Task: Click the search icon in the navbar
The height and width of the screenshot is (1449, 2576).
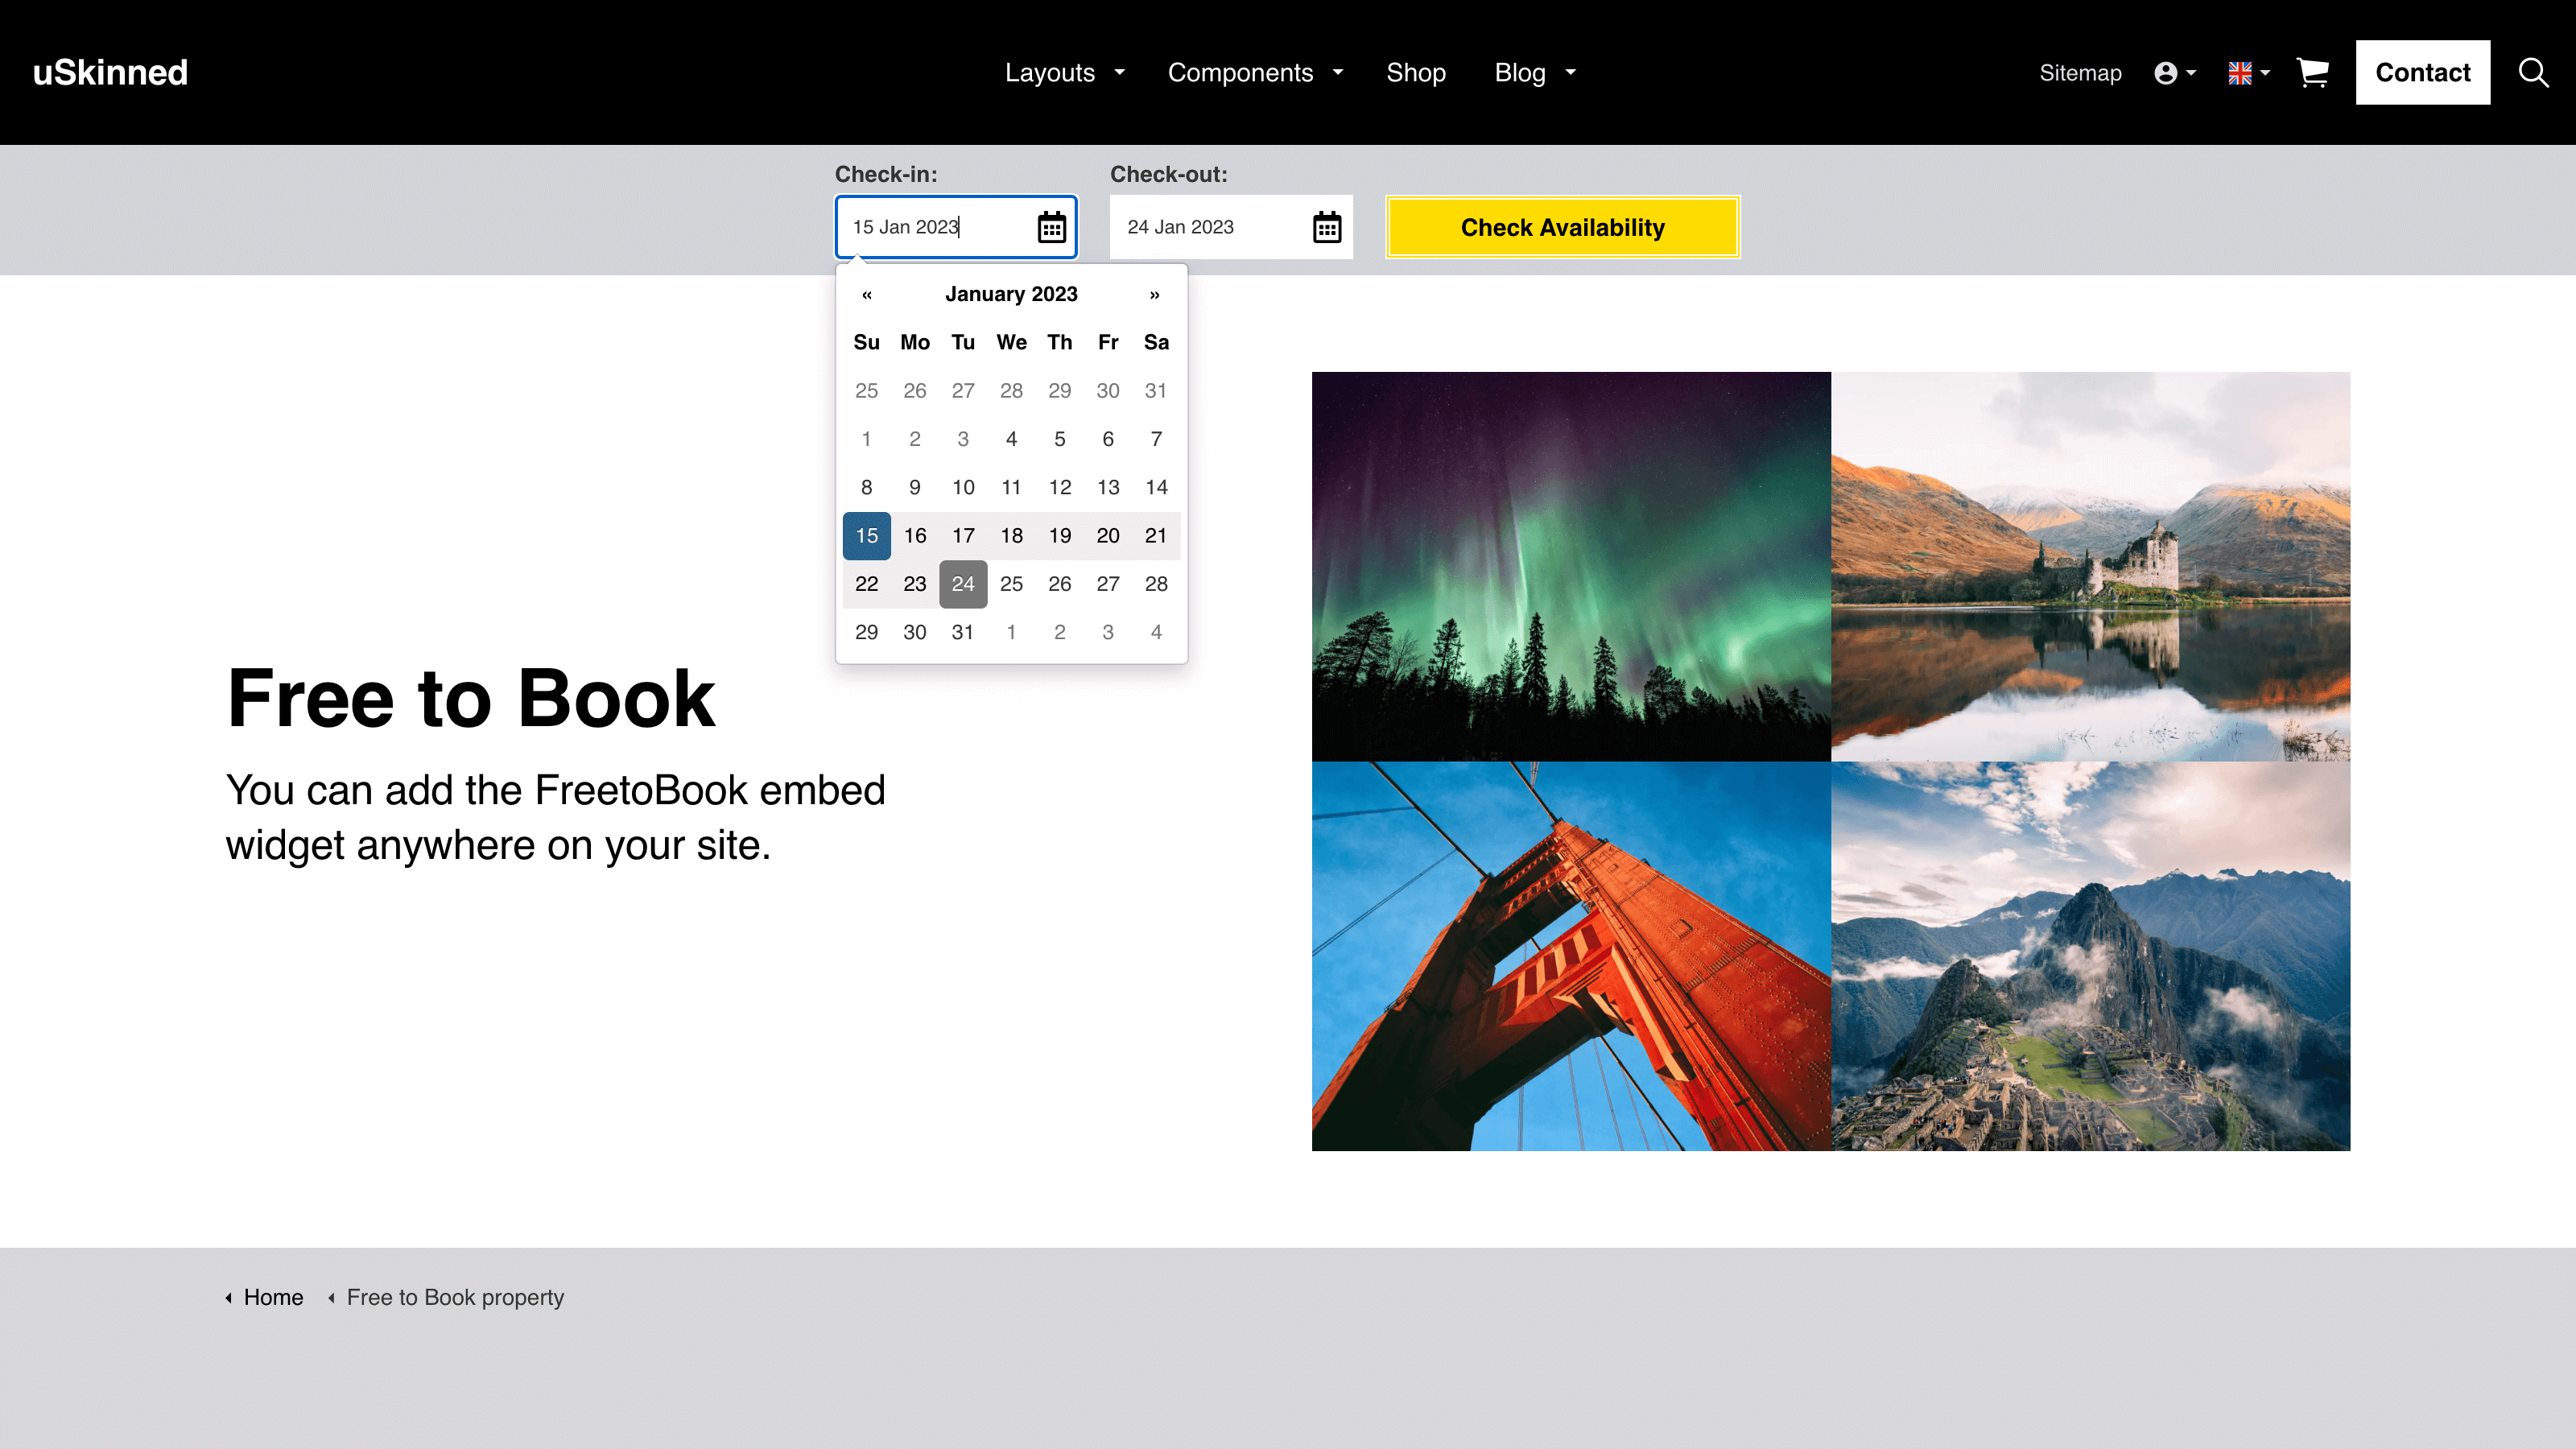Action: 2533,71
